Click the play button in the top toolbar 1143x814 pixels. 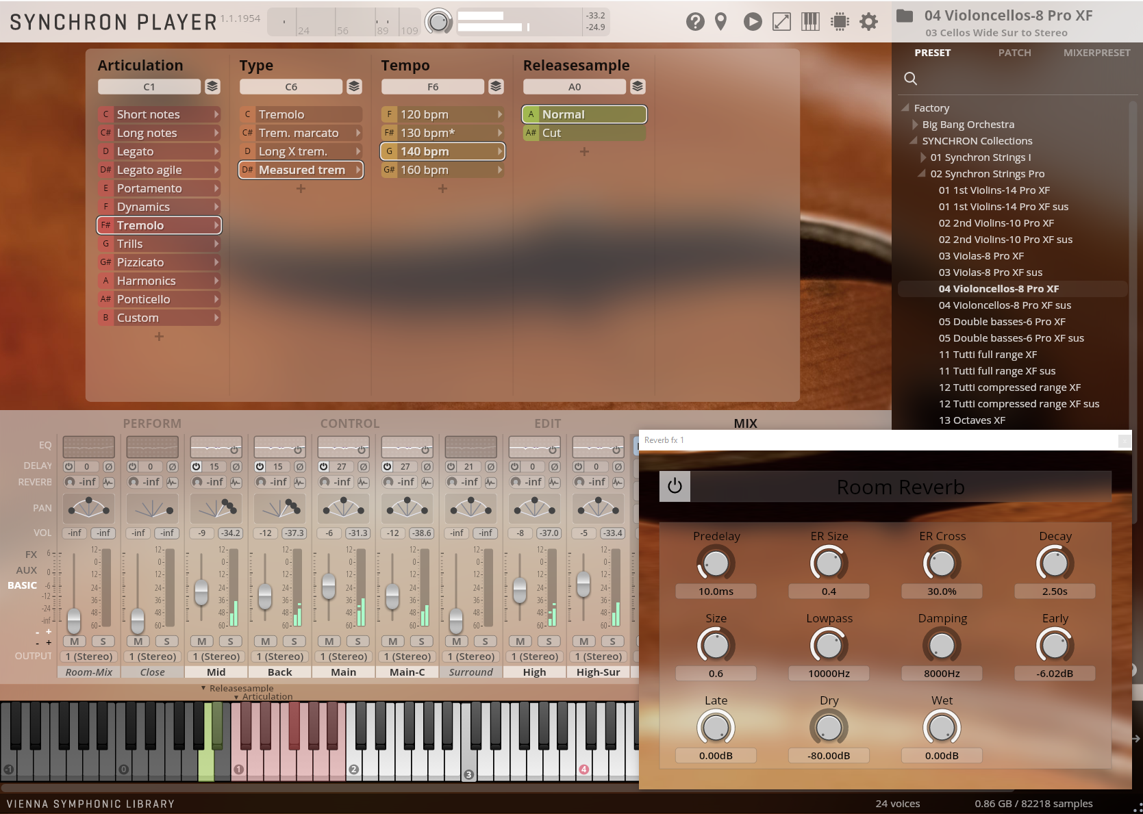coord(752,21)
